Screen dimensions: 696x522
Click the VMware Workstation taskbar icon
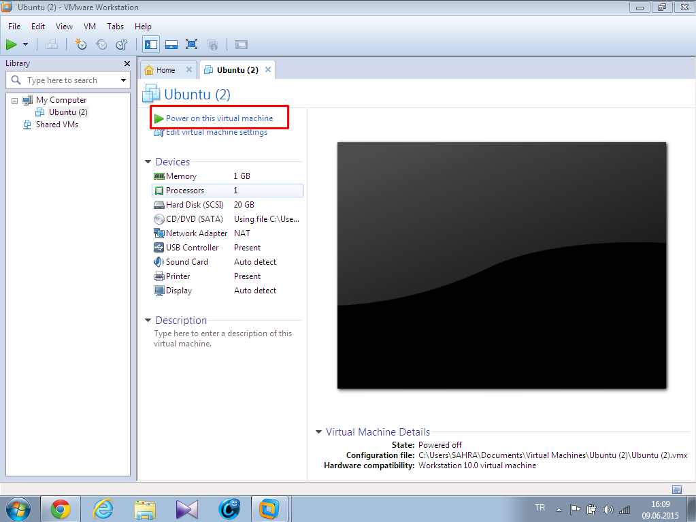pos(269,509)
